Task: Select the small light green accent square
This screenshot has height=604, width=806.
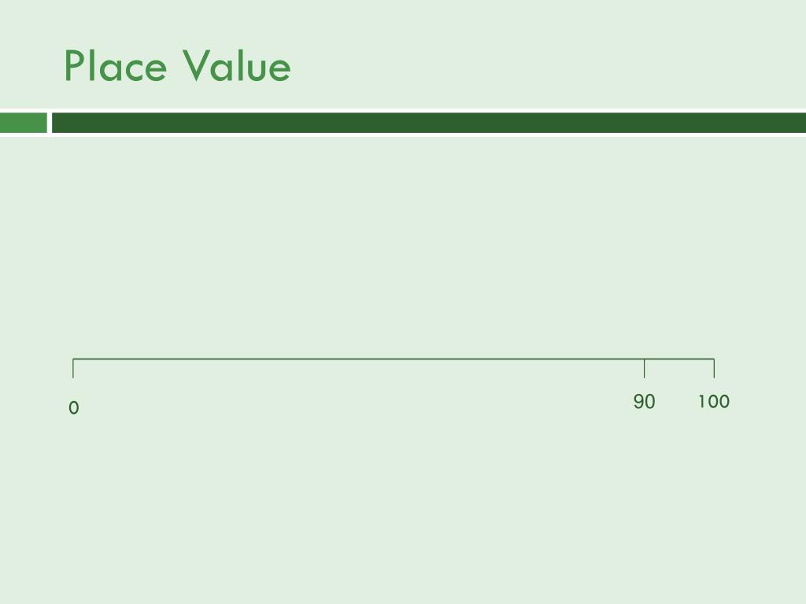Action: click(24, 123)
